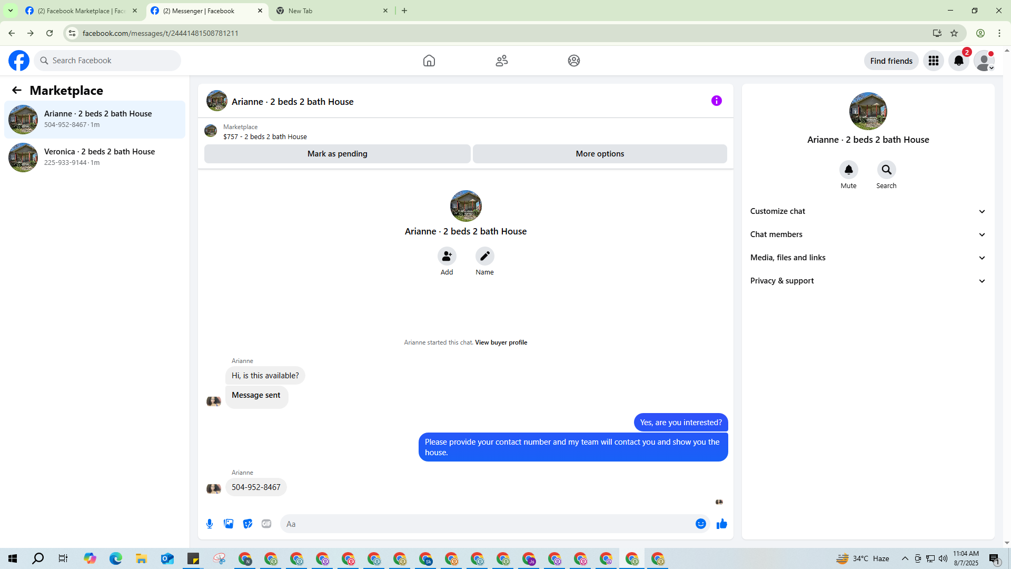Open the Windows notification center

click(995, 558)
